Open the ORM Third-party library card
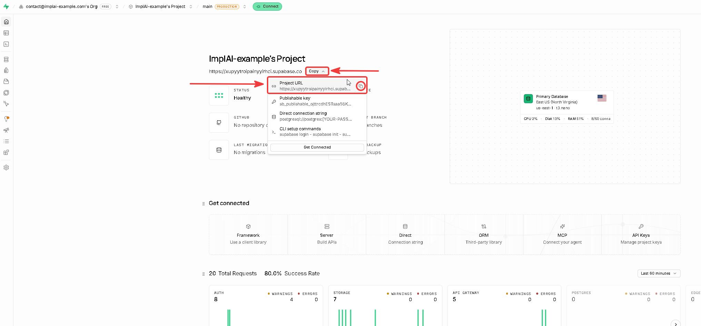Image resolution: width=701 pixels, height=326 pixels. tap(484, 235)
